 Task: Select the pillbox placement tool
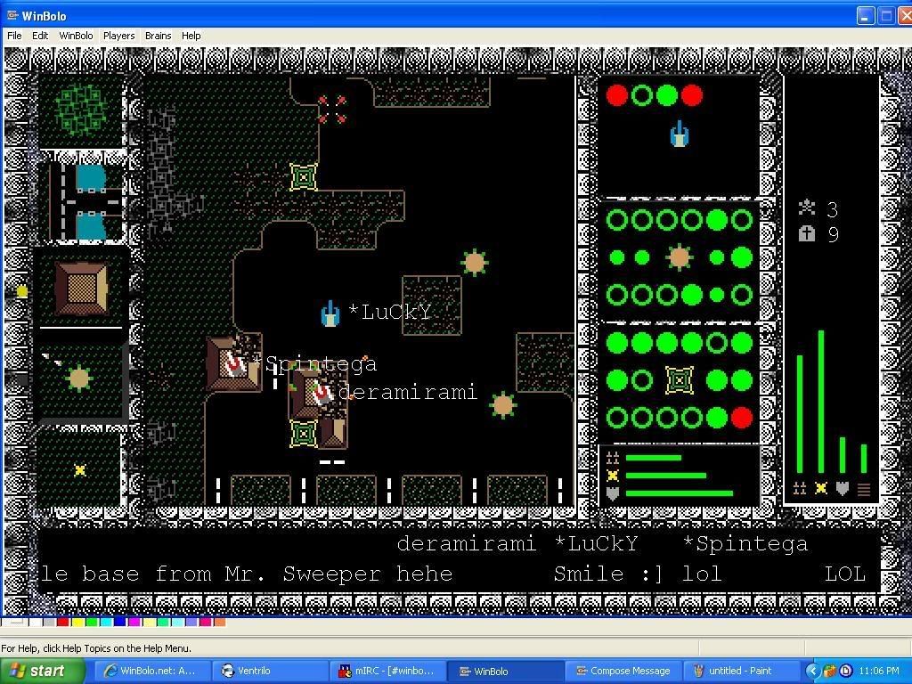pos(79,379)
